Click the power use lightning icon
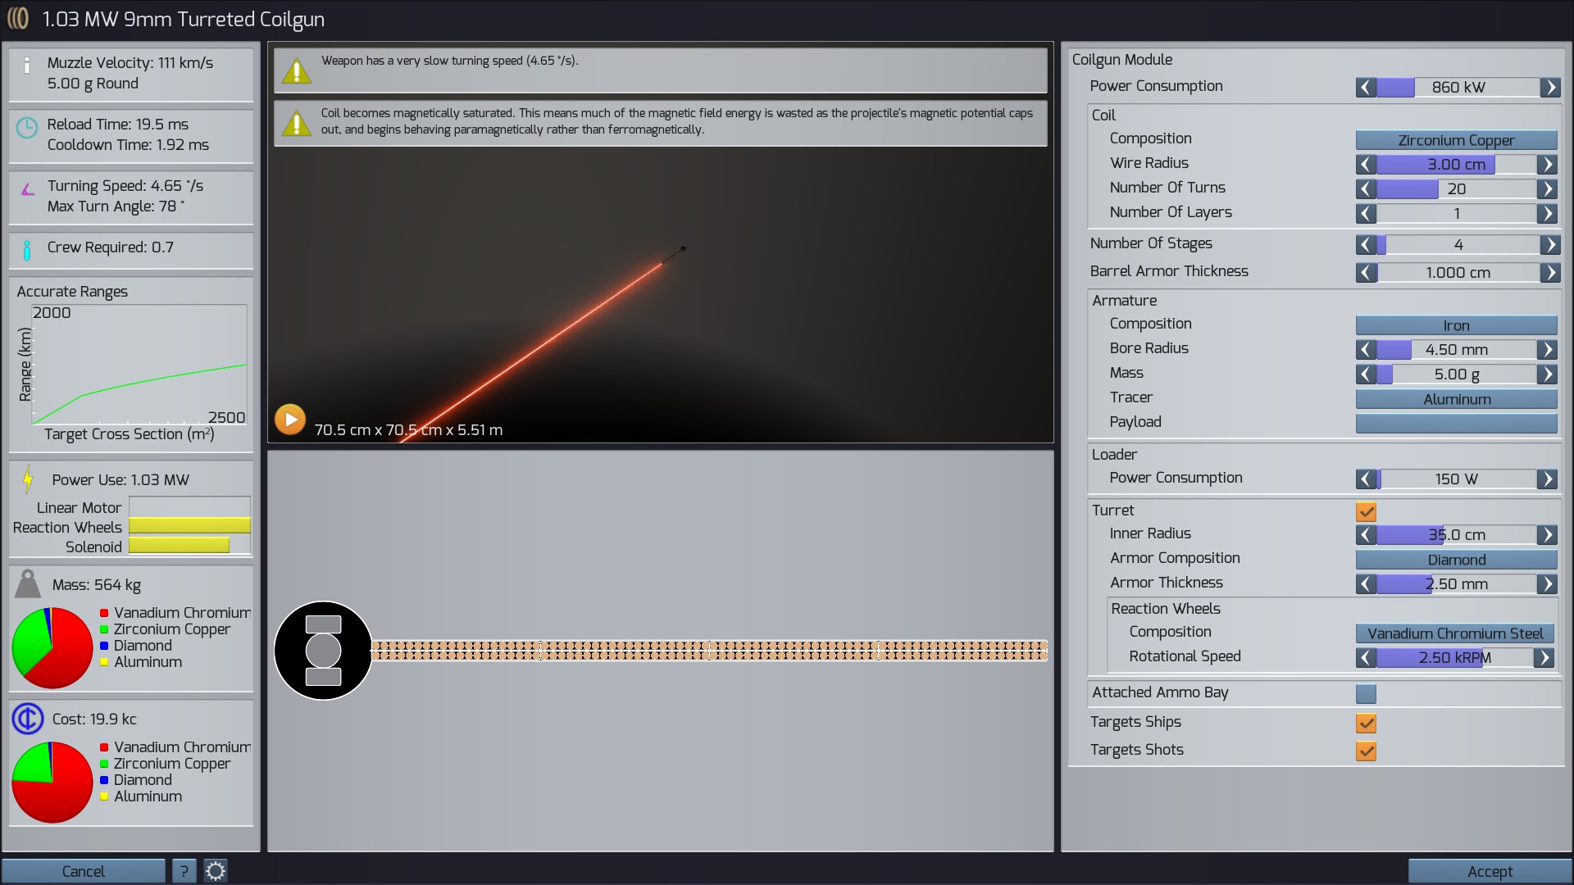1574x885 pixels. click(x=28, y=479)
